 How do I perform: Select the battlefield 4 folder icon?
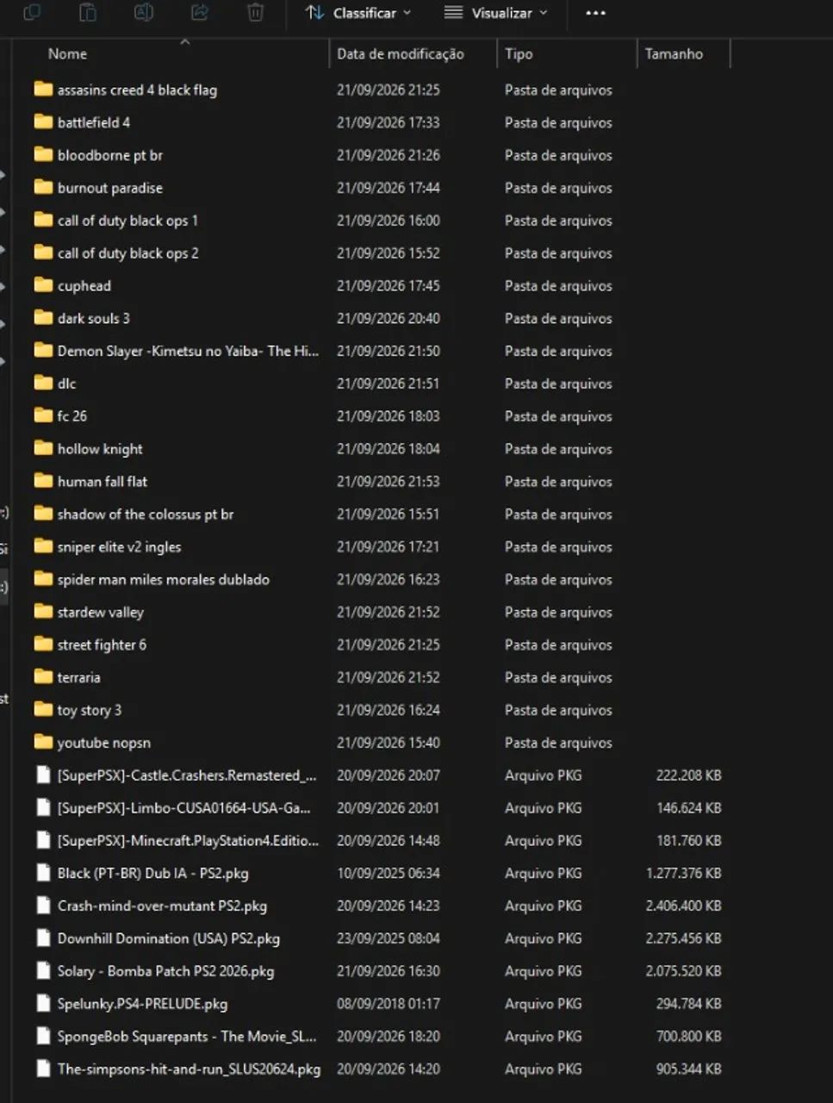(43, 122)
